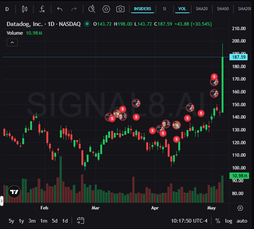The height and width of the screenshot is (229, 254).
Task: Click the 10.98M volume axis label
Action: (x=240, y=176)
